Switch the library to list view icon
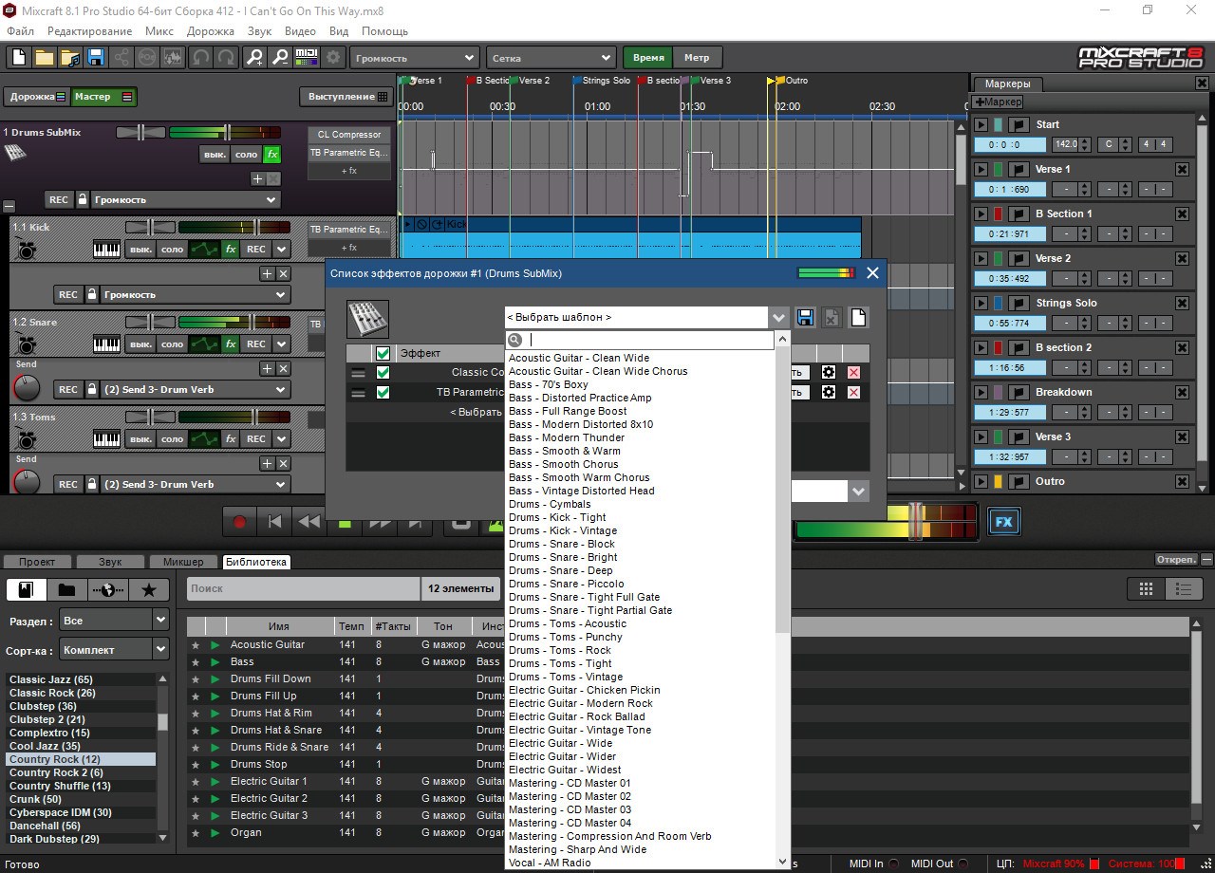This screenshot has height=873, width=1215. click(1183, 589)
